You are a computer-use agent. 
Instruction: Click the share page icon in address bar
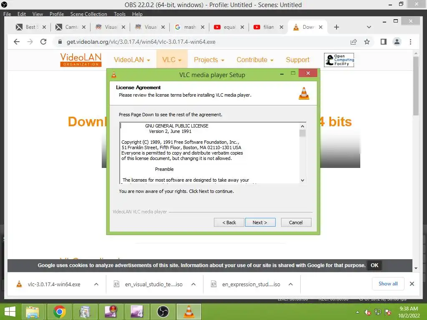coord(354,42)
